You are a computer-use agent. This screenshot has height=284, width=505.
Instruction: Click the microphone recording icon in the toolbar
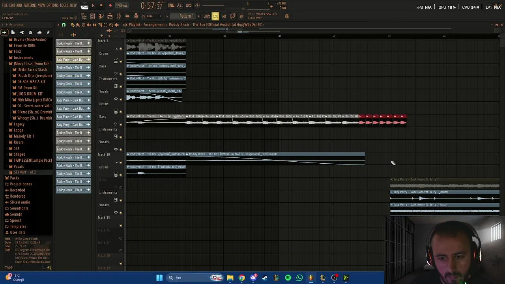136,16
